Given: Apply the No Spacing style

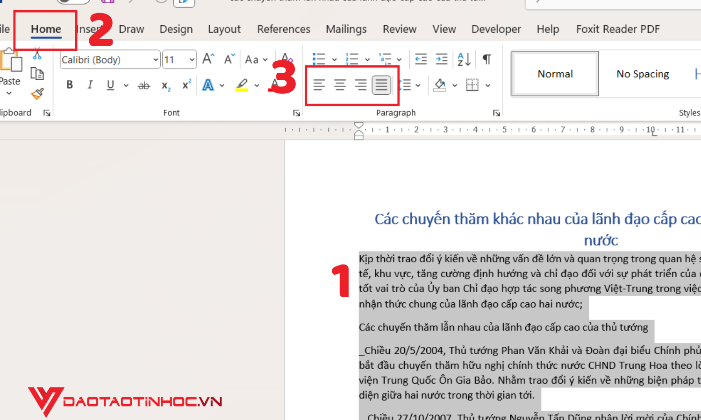Looking at the screenshot, I should (643, 74).
